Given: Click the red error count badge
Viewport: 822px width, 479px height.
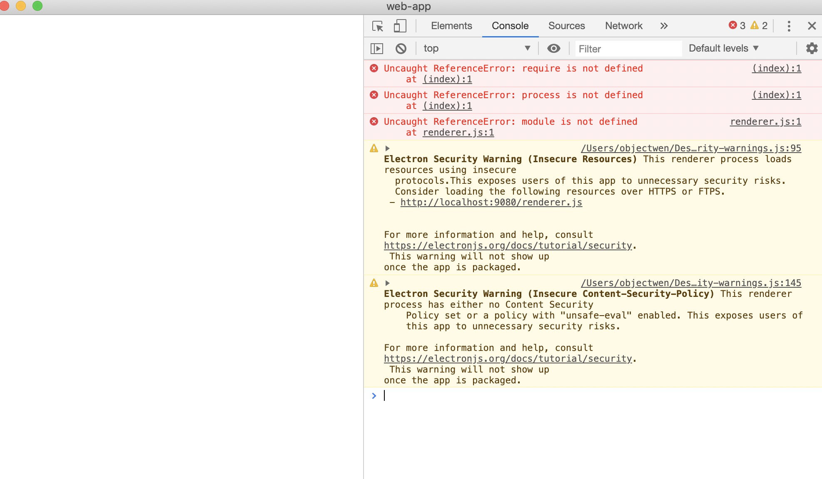Looking at the screenshot, I should pyautogui.click(x=737, y=26).
